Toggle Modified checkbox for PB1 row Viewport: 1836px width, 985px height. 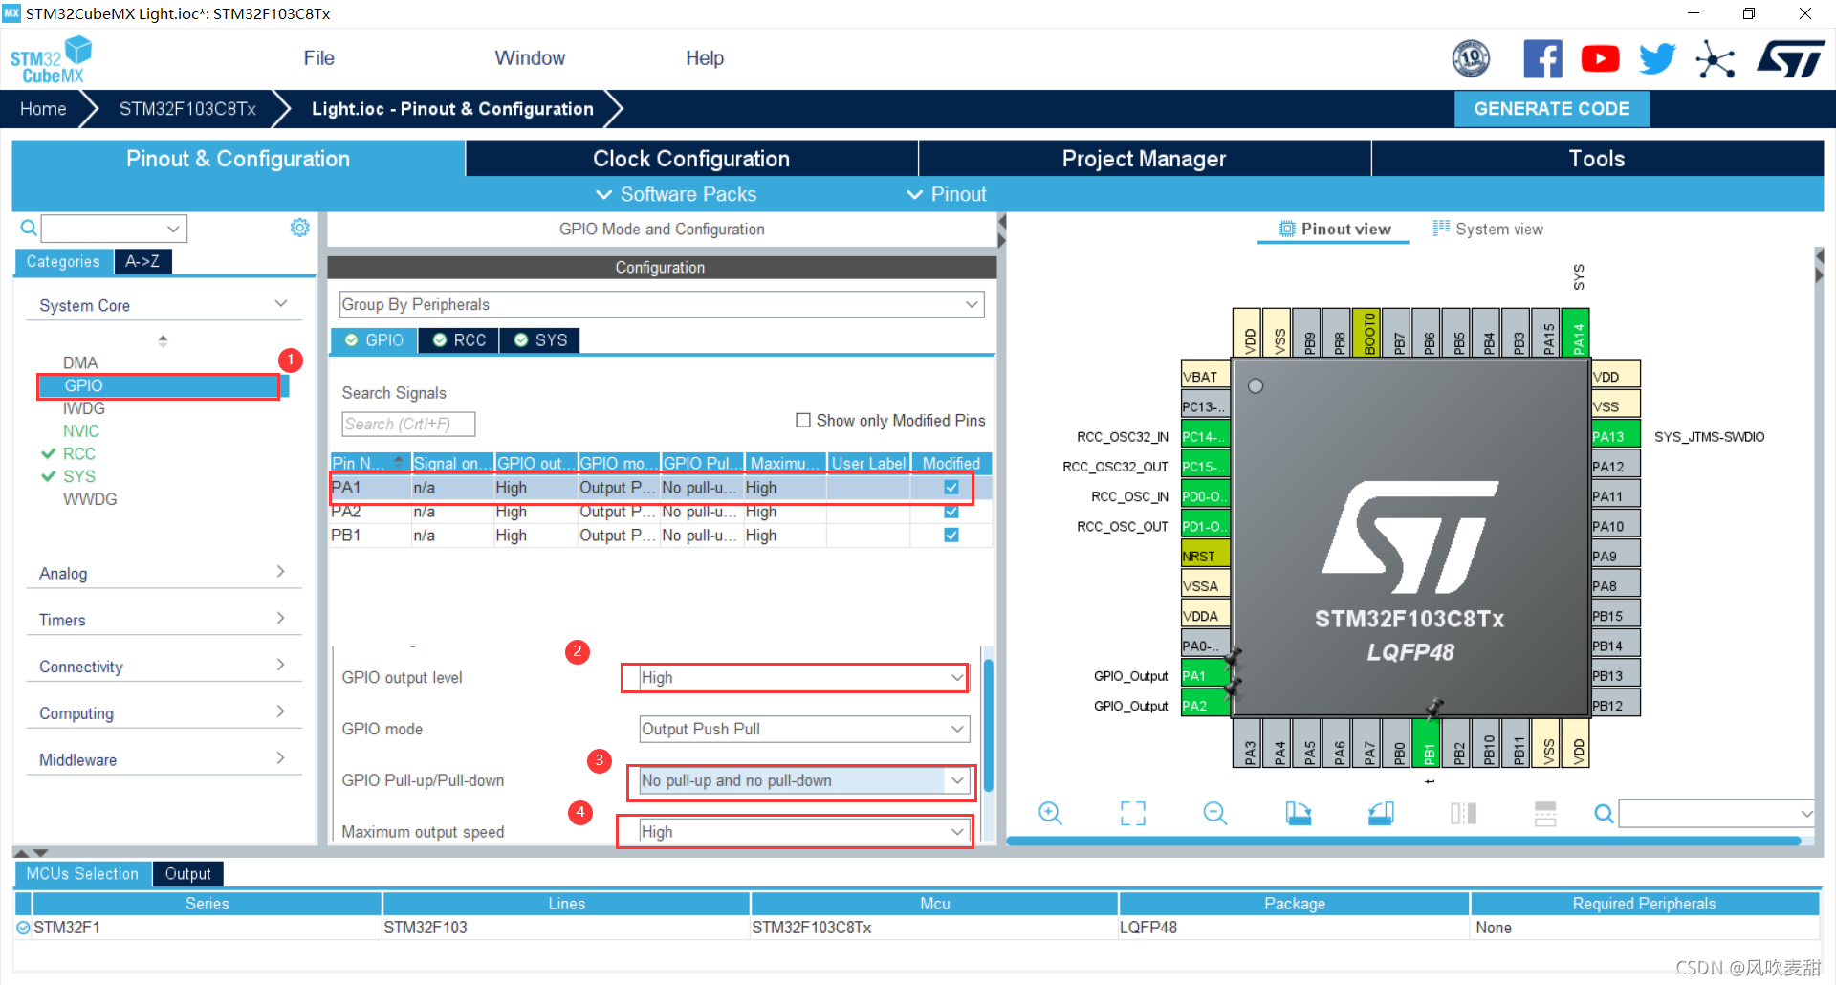tap(951, 536)
